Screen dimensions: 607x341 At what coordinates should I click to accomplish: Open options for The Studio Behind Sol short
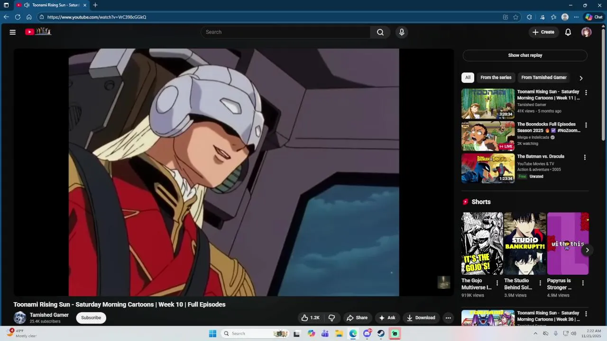click(540, 283)
